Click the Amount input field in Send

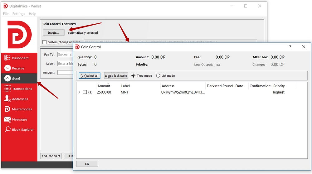click(x=65, y=72)
